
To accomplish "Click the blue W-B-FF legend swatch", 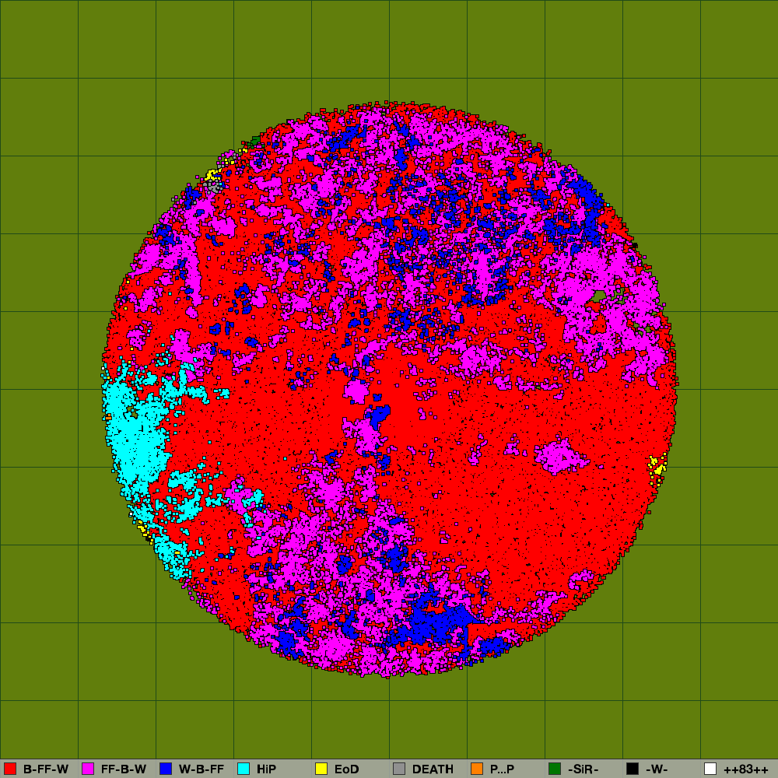I will [x=166, y=769].
